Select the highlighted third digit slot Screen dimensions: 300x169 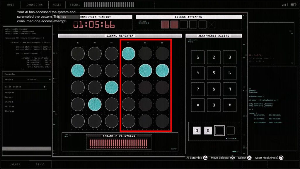click(x=219, y=131)
